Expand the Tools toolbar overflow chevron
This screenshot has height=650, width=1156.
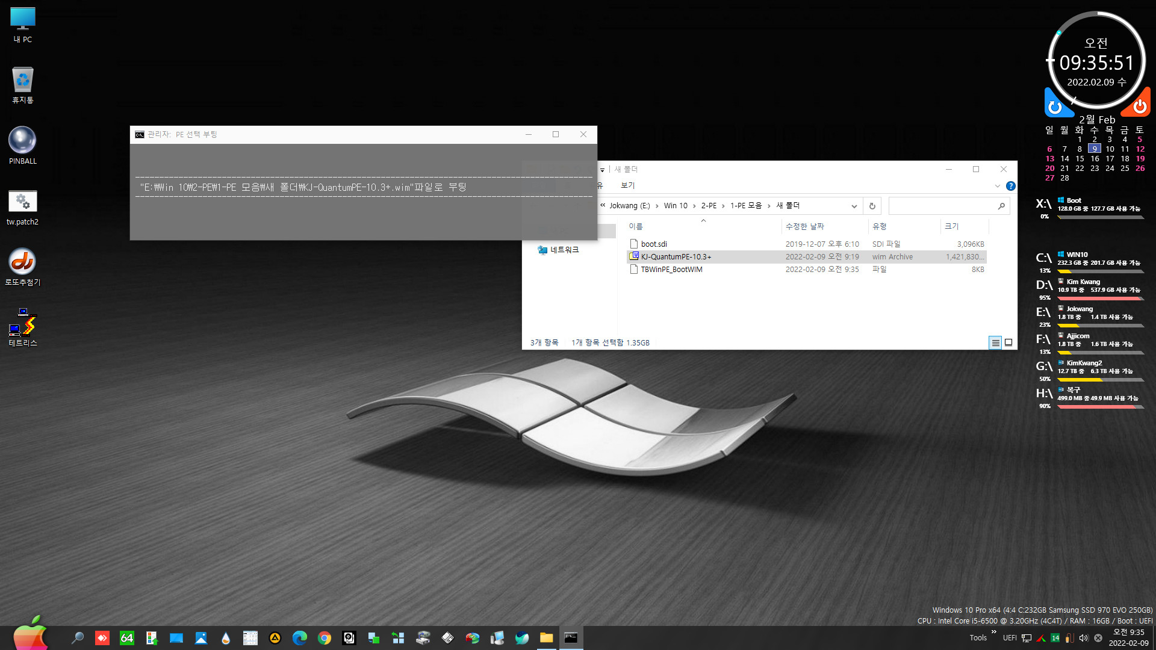(x=993, y=632)
